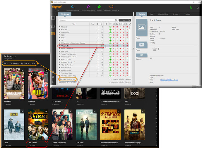This screenshot has width=202, height=148.
Task: Open the The A-Team path link
Action: [x=169, y=80]
